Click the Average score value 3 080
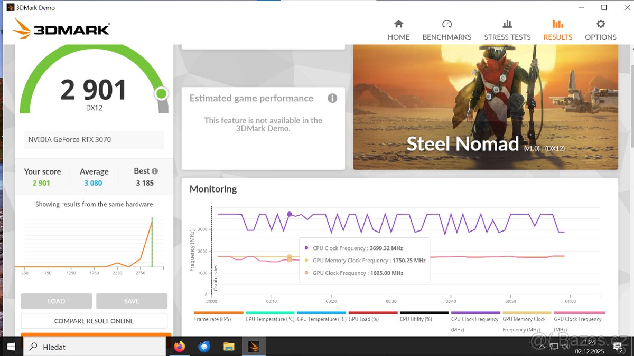This screenshot has width=634, height=356. [93, 183]
